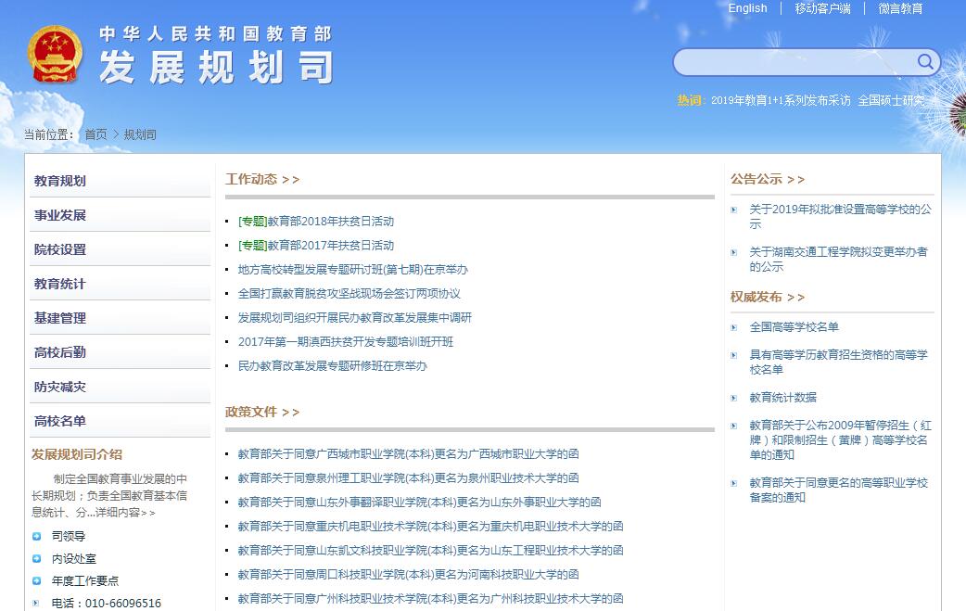Click the 发展规划司介绍 heading
966x611 pixels.
[77, 454]
